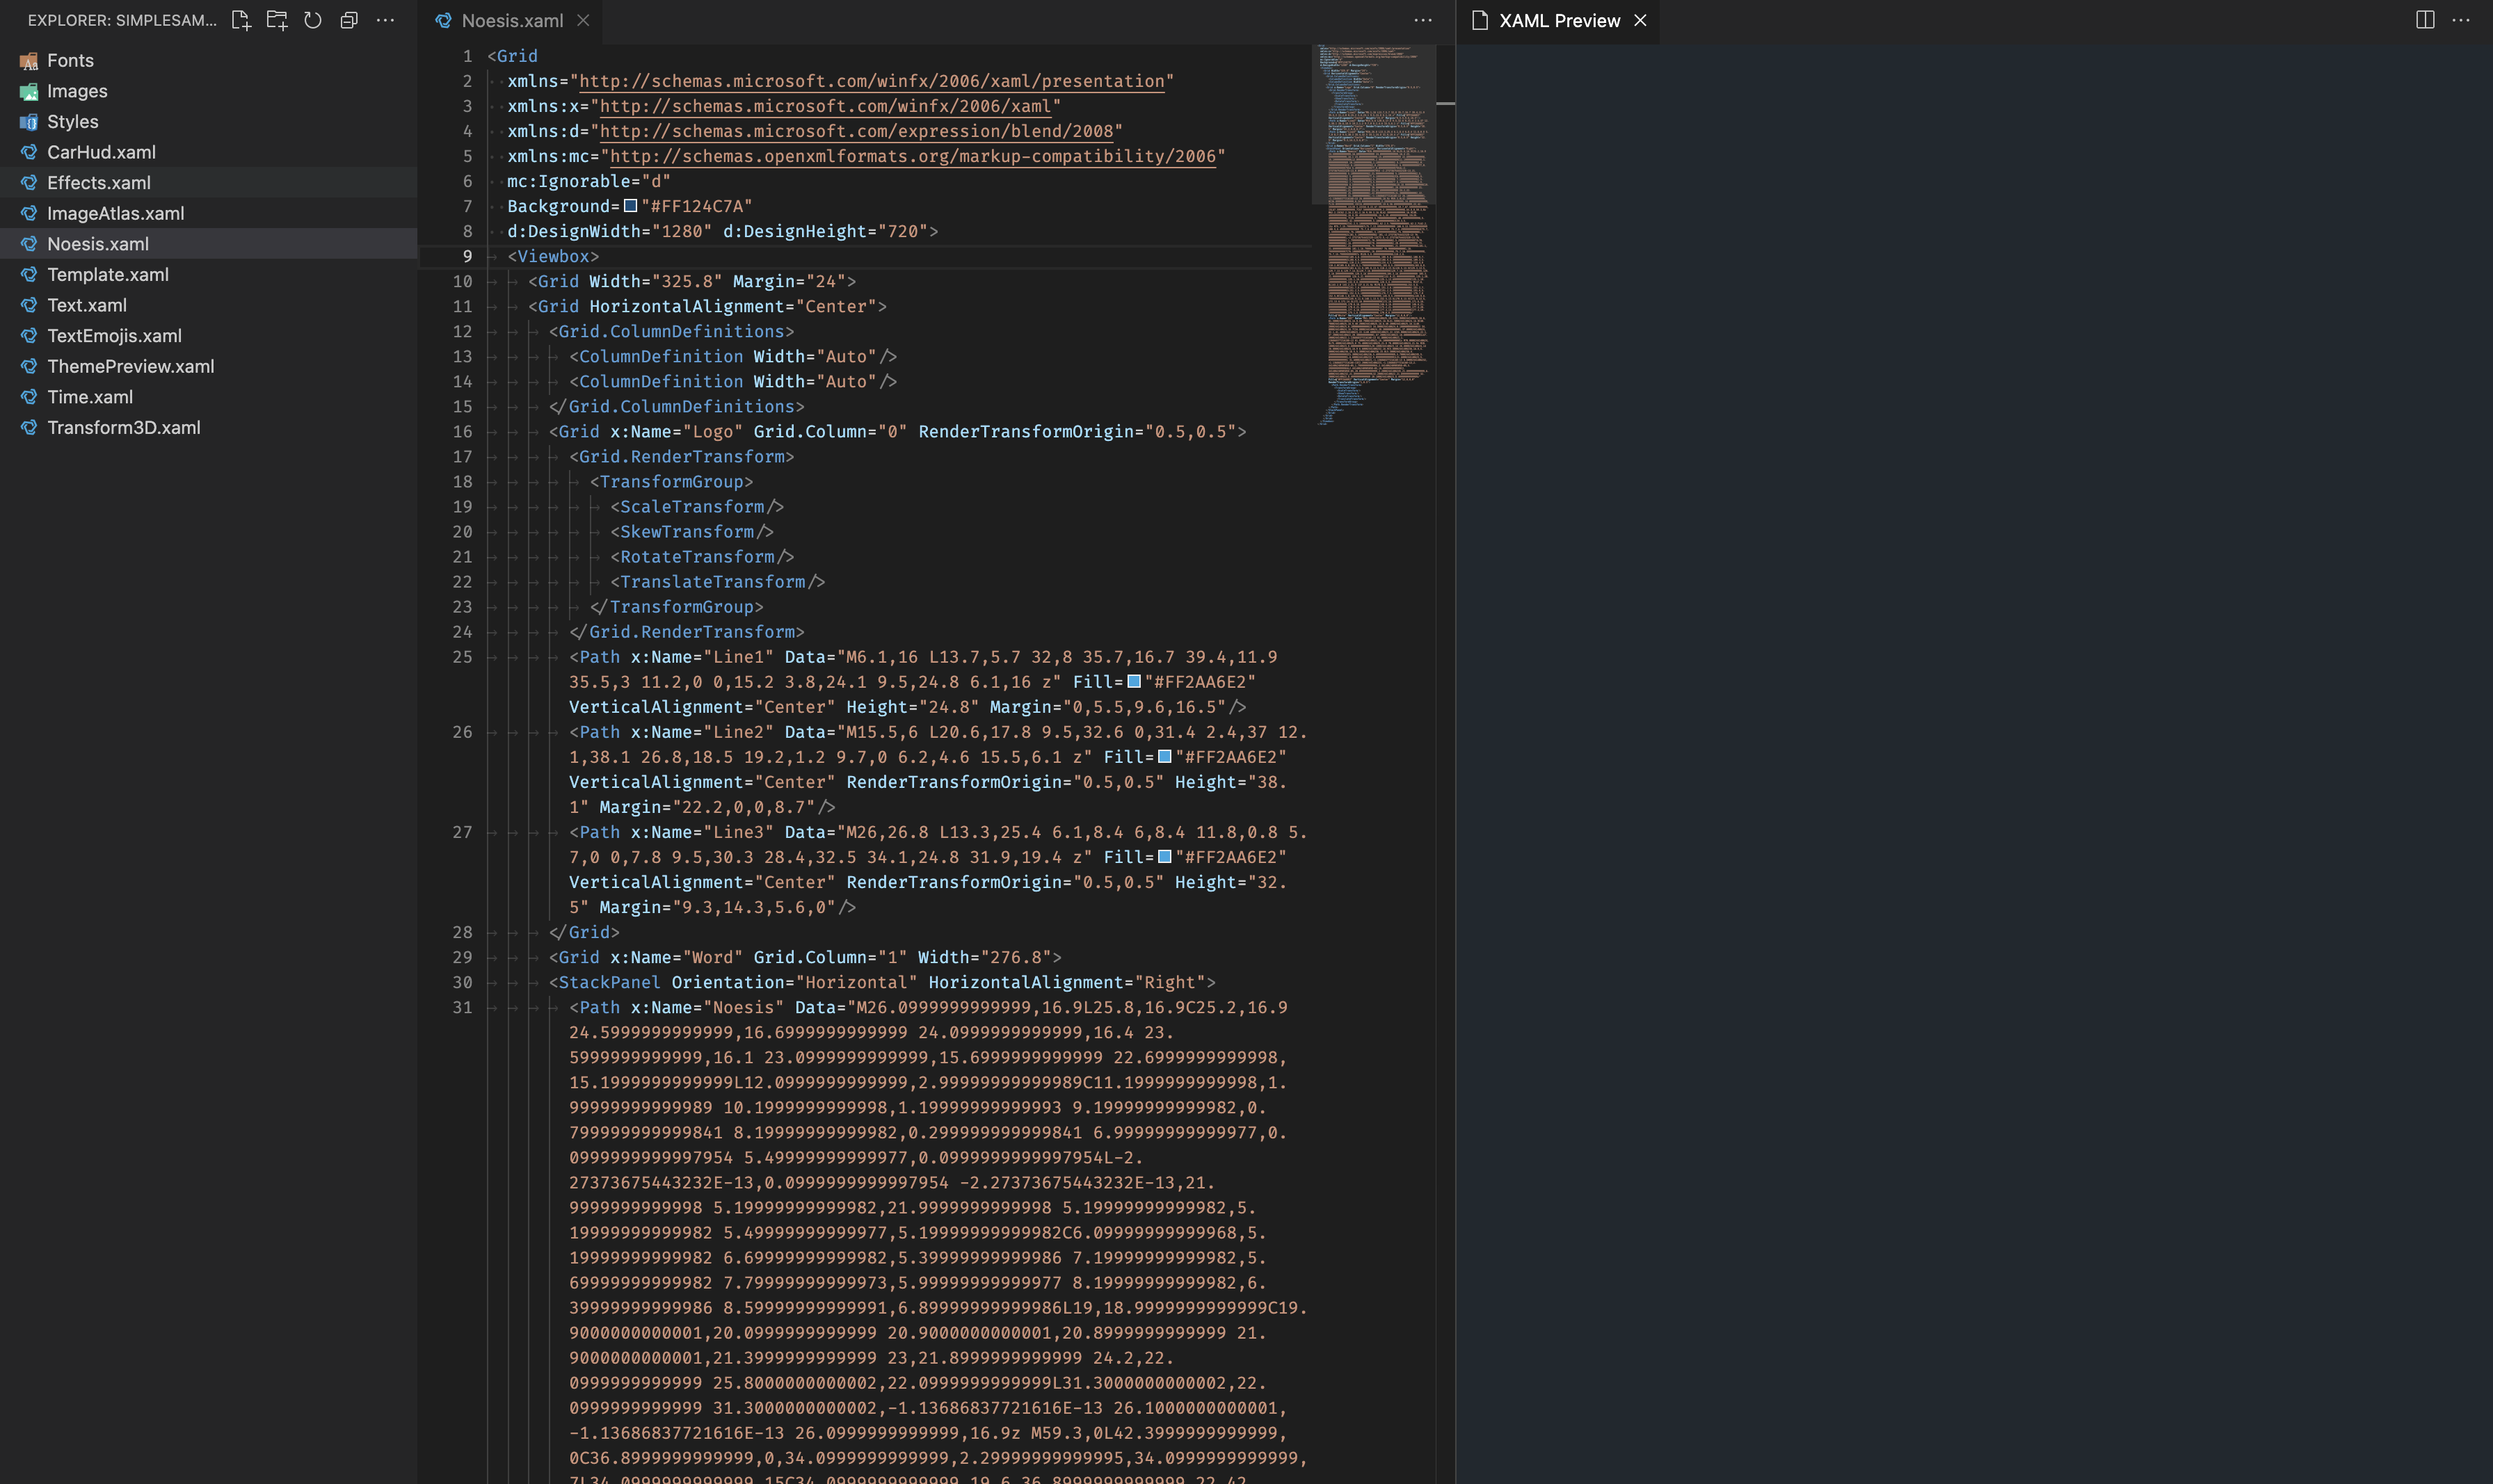The width and height of the screenshot is (2493, 1484).
Task: Close the XAML Preview tab
Action: click(1640, 20)
